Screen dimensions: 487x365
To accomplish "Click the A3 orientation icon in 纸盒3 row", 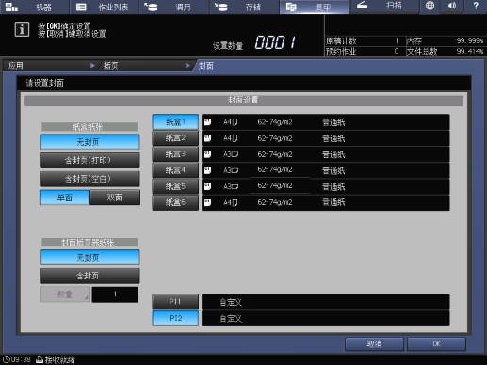I will click(235, 154).
